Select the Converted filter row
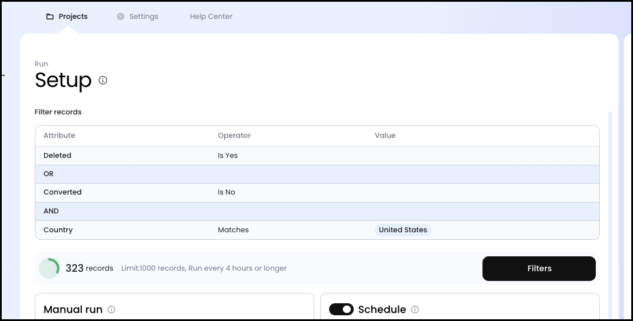 tap(317, 193)
